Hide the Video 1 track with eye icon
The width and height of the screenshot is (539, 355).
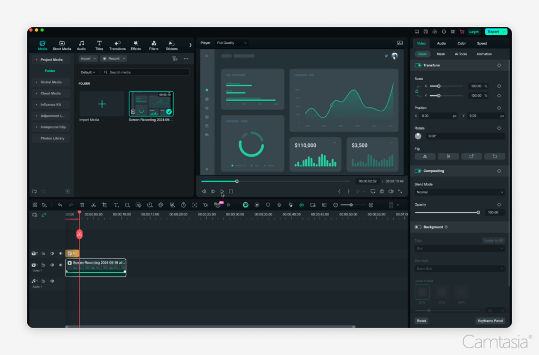[x=61, y=265]
